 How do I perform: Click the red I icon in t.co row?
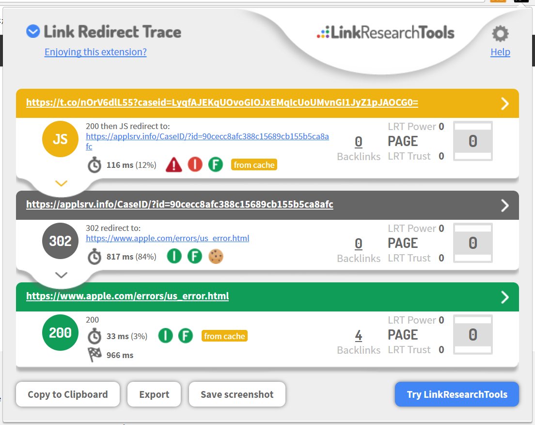point(195,164)
